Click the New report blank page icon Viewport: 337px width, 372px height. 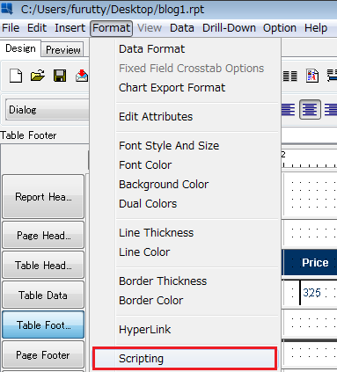coord(16,76)
